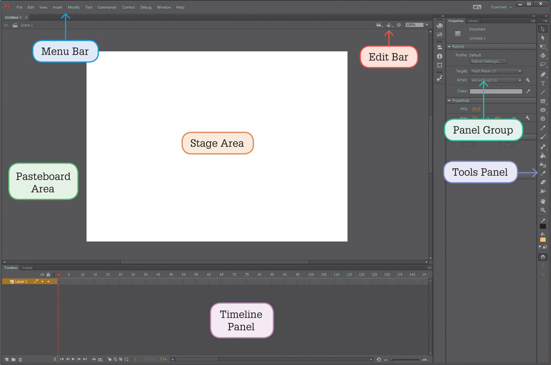The height and width of the screenshot is (365, 551).
Task: Select the Hand tool
Action: pos(543,201)
